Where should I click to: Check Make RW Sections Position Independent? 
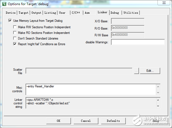pos(15,27)
